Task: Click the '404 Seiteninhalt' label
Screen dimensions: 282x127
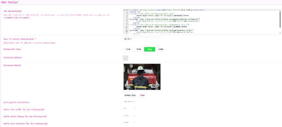Action: (13, 11)
